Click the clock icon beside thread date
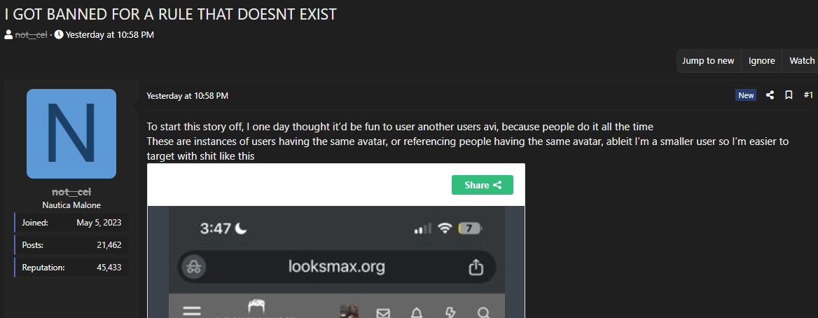 (x=59, y=35)
